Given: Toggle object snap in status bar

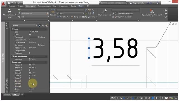Looking at the screenshot, I should [x=137, y=98].
